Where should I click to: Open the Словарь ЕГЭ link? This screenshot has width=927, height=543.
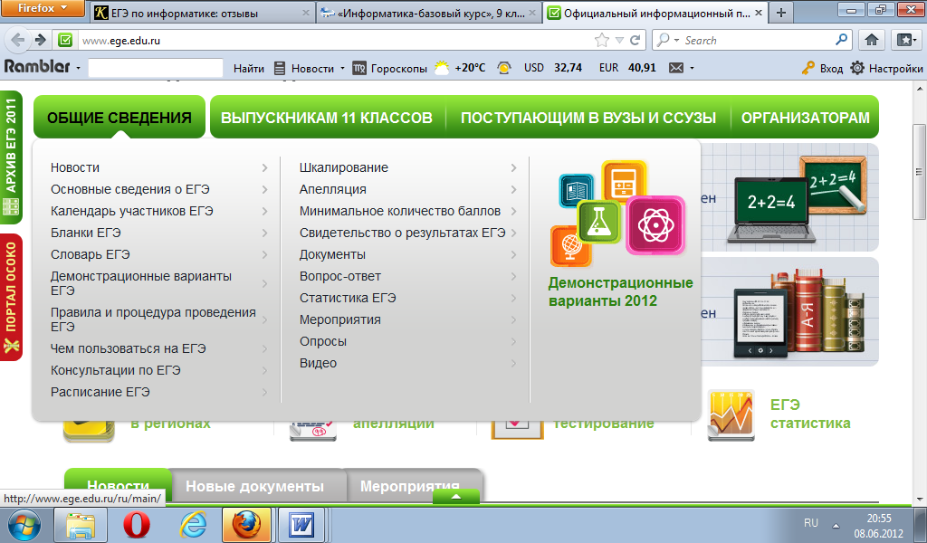pos(91,254)
